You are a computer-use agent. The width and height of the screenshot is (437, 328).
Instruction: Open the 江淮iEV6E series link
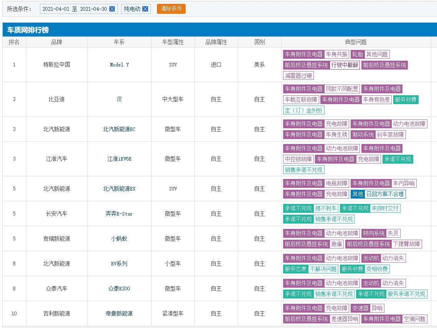pyautogui.click(x=119, y=159)
